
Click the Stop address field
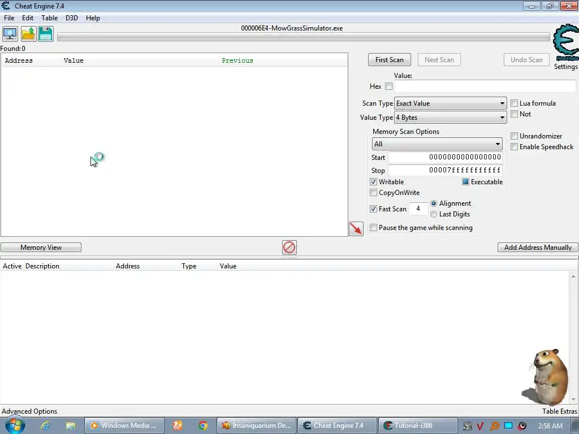pyautogui.click(x=446, y=170)
